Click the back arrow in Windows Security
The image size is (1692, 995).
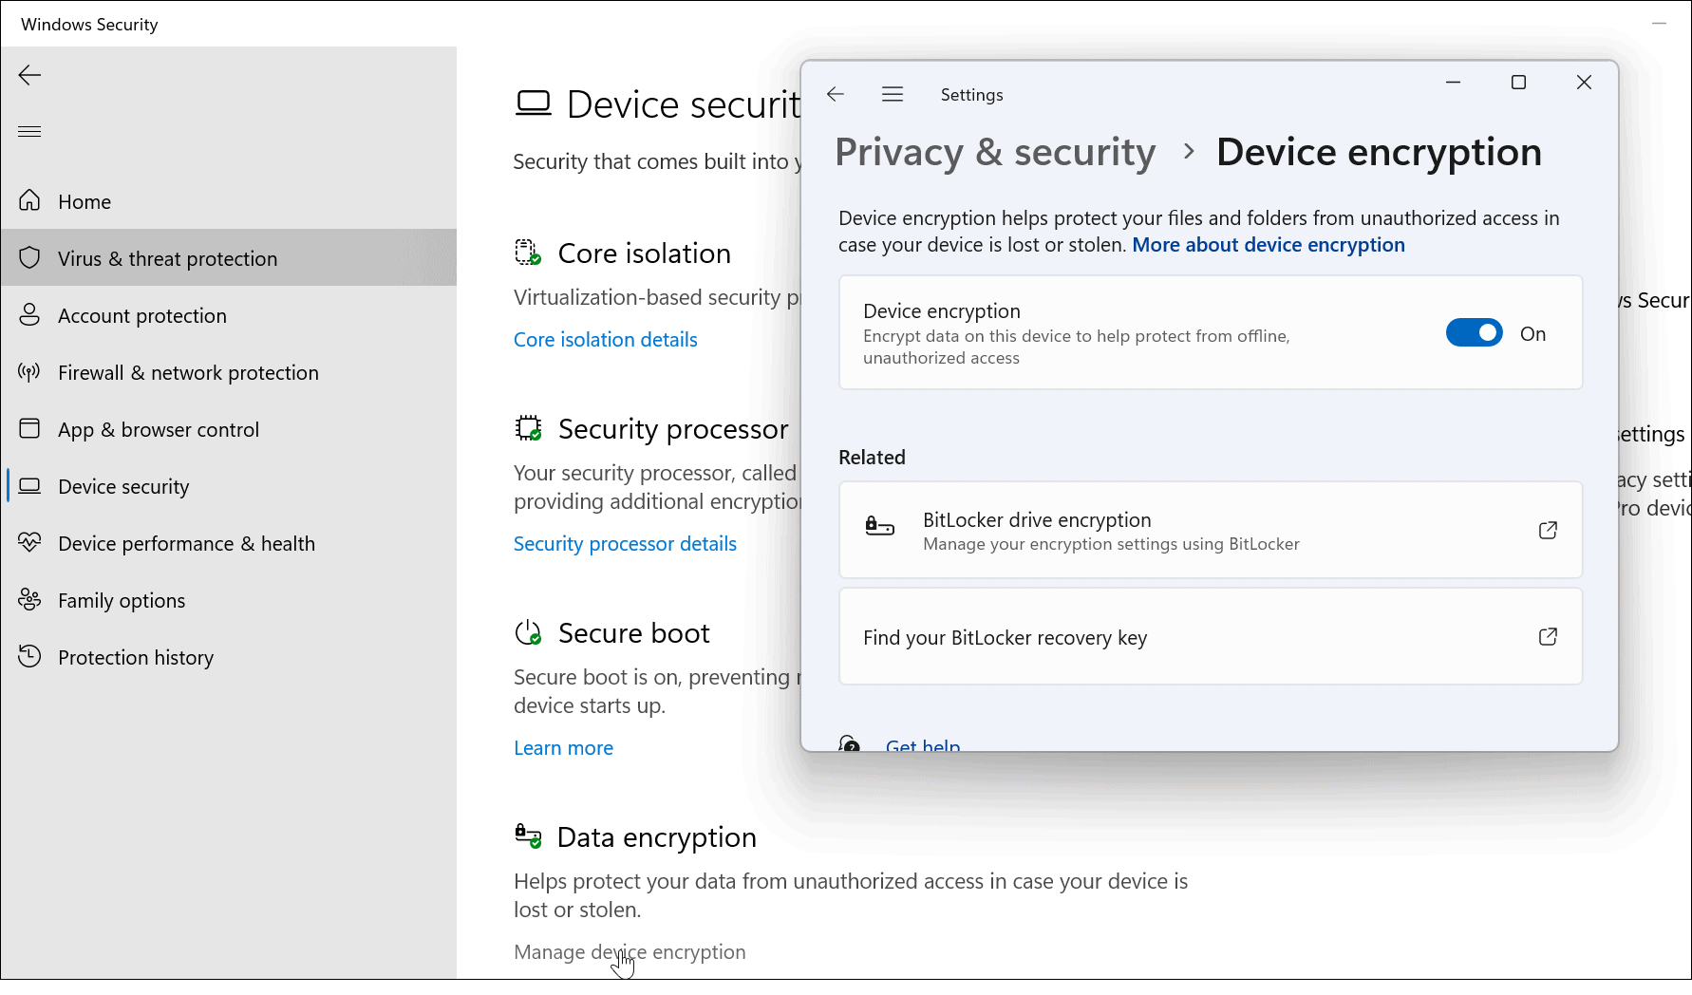[x=29, y=75]
